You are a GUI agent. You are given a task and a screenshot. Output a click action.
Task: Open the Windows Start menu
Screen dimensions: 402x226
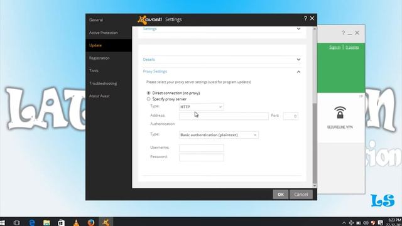click(x=3, y=223)
